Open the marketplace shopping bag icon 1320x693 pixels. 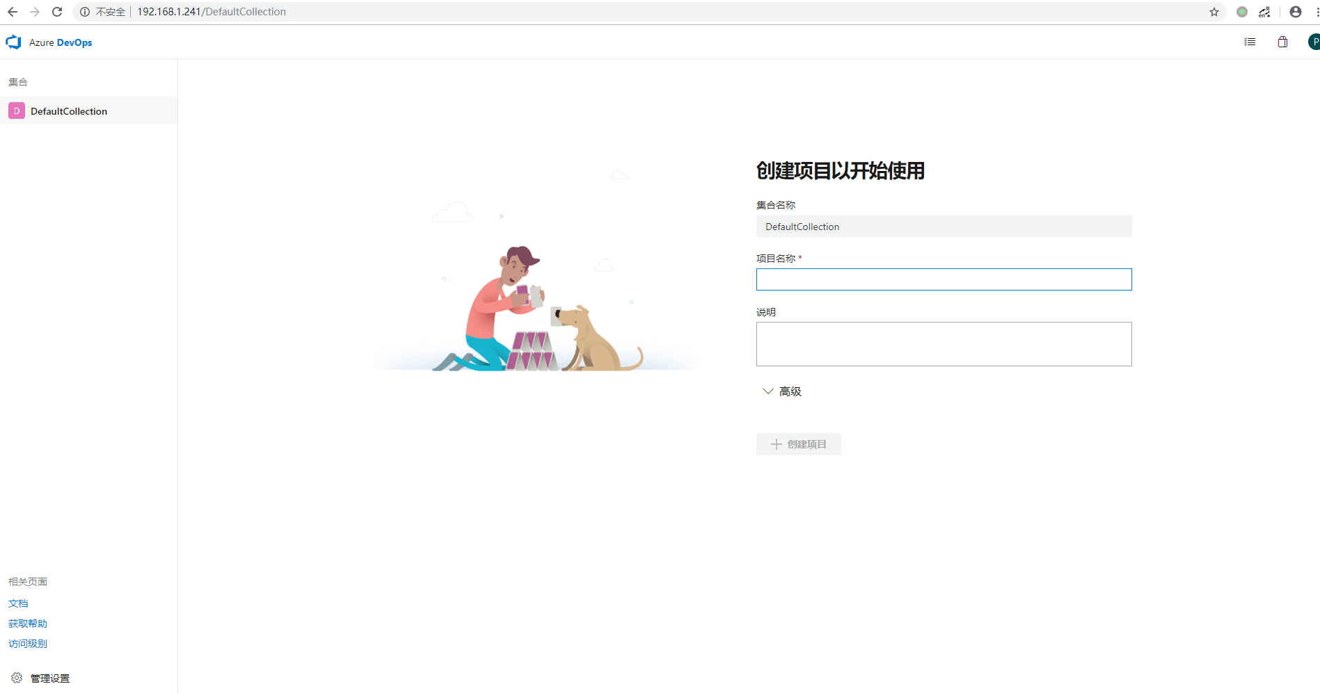click(x=1282, y=42)
